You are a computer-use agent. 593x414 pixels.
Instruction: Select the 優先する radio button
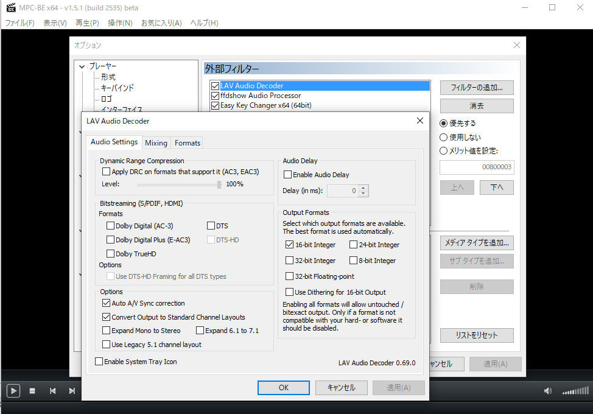[x=444, y=123]
